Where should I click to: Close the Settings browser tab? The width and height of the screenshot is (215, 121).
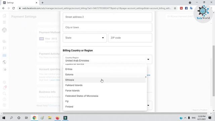click(x=37, y=3)
